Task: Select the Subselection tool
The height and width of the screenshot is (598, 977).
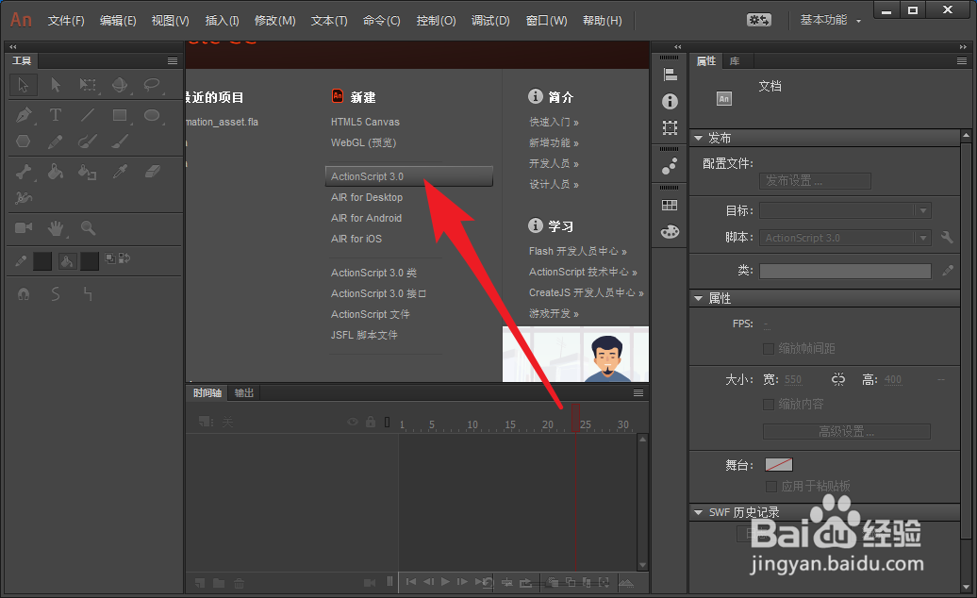Action: (x=56, y=85)
